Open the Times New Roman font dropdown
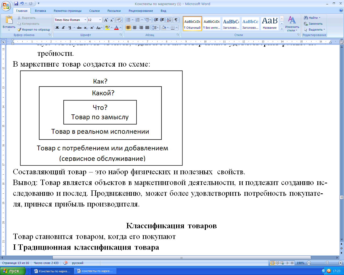Image resolution: width=344 pixels, height=275 pixels. 85,20
